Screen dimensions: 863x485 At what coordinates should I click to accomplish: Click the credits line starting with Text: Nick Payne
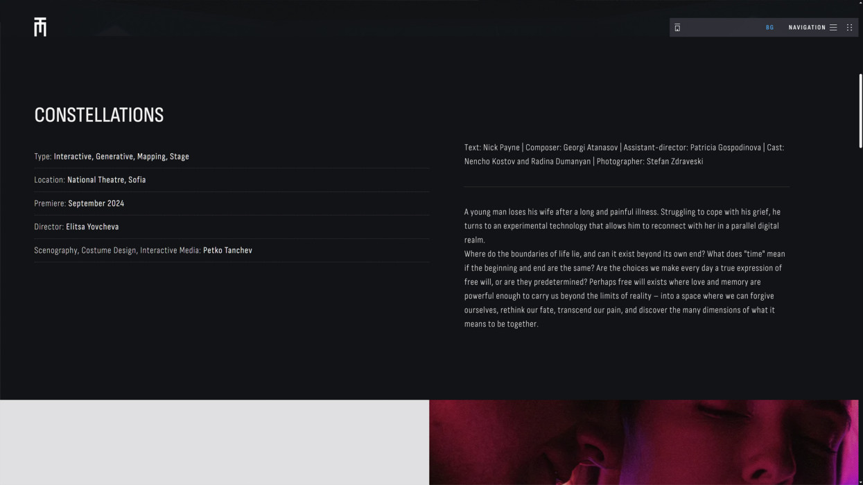coord(625,155)
